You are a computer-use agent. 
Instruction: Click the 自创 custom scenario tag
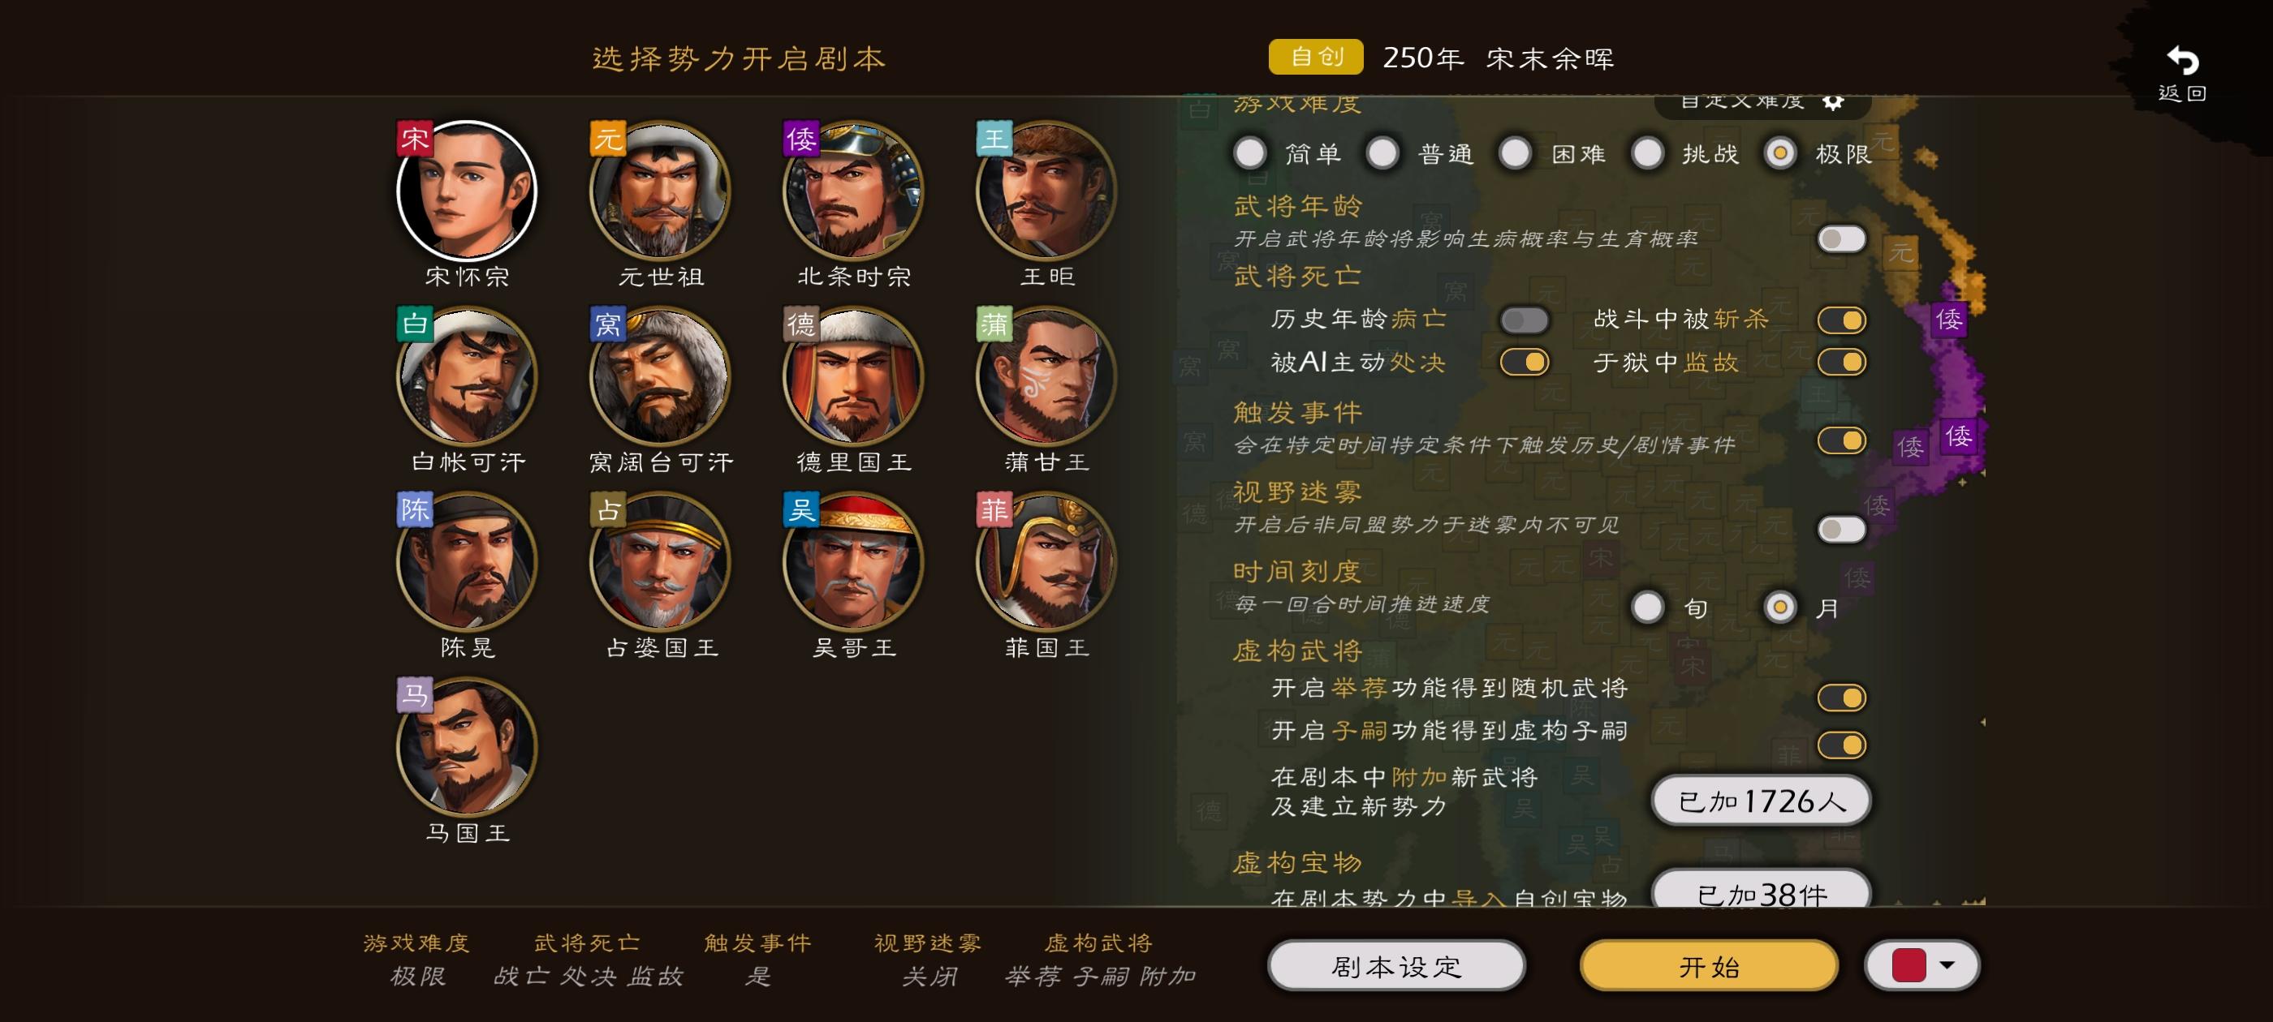click(x=1316, y=58)
